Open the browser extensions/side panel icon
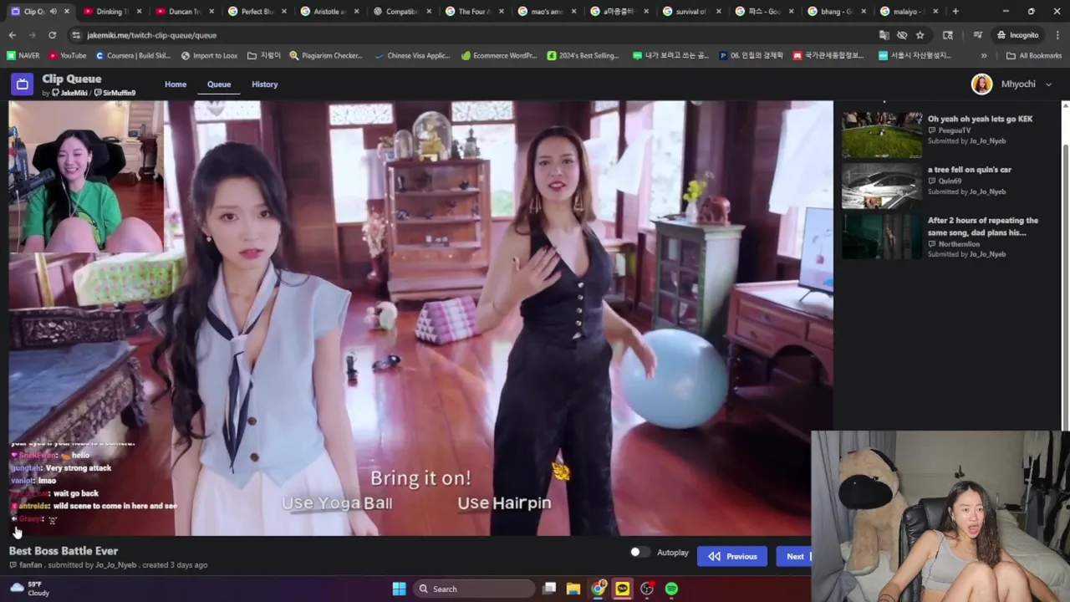This screenshot has width=1070, height=602. pyautogui.click(x=947, y=35)
